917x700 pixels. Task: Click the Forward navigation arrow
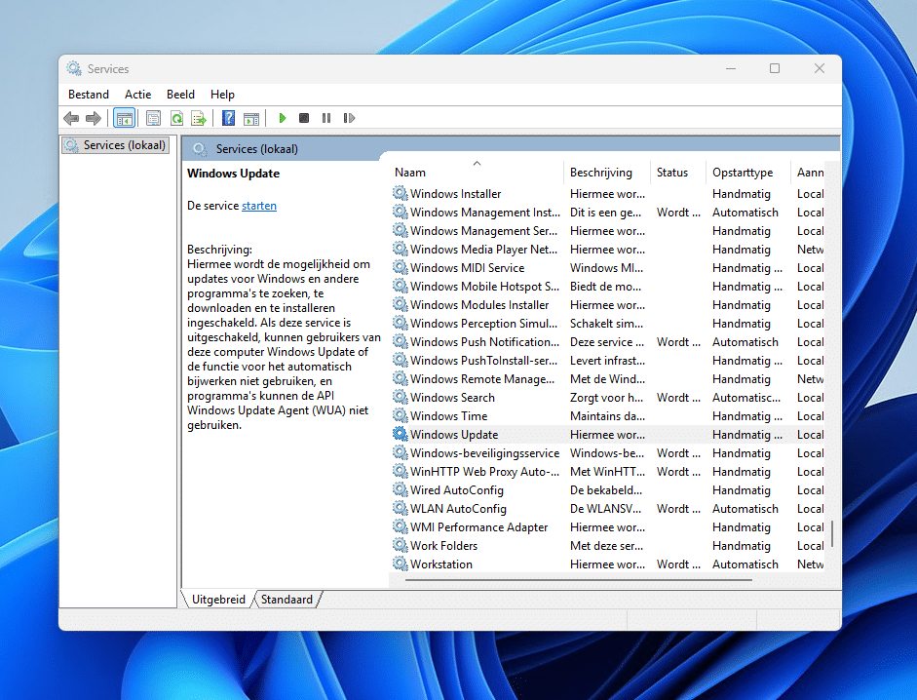[x=95, y=117]
